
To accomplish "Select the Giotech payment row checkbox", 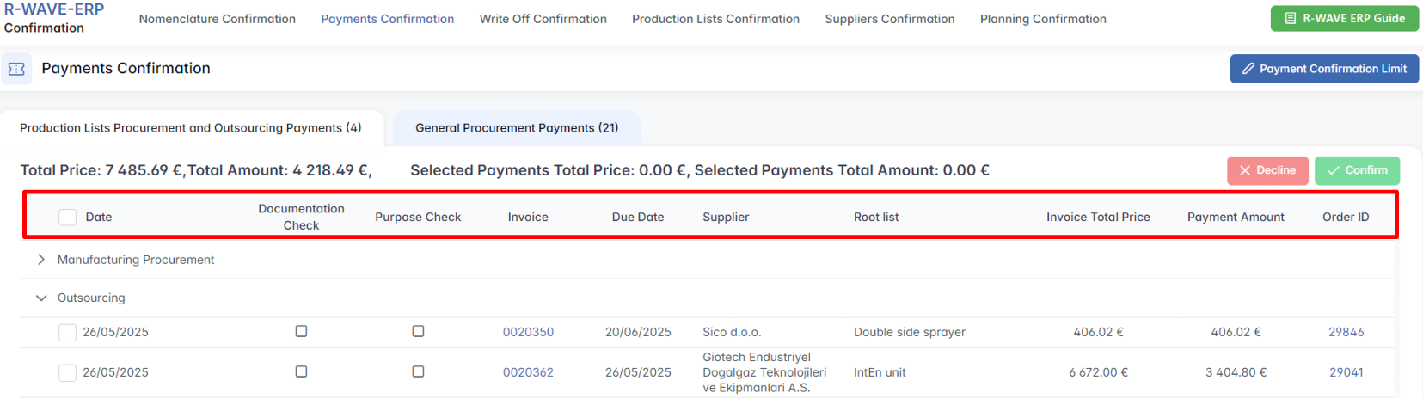I will (67, 372).
